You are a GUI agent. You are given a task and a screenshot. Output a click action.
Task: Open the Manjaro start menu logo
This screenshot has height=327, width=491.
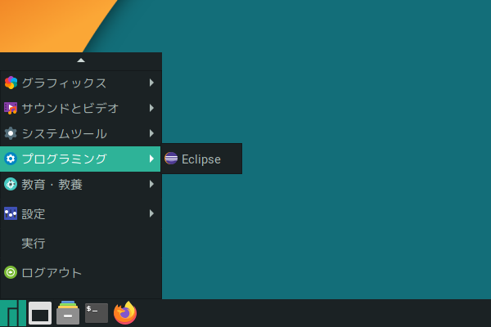click(13, 313)
